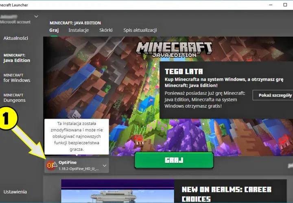Click the Minecraft Java Edition logo banner

point(174,50)
